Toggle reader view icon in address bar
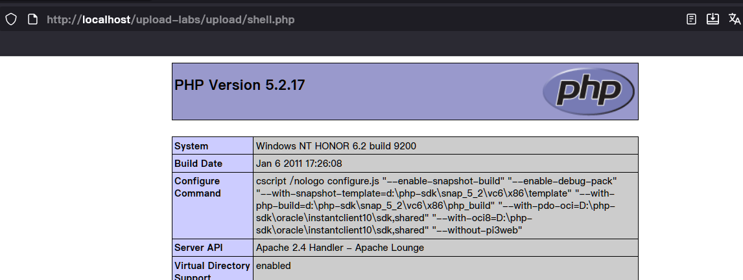743x280 pixels. [691, 19]
